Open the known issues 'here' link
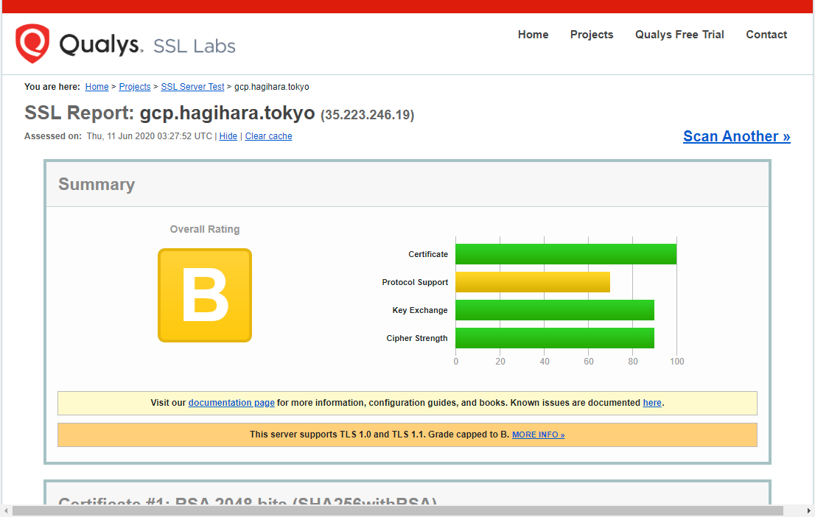 click(652, 403)
